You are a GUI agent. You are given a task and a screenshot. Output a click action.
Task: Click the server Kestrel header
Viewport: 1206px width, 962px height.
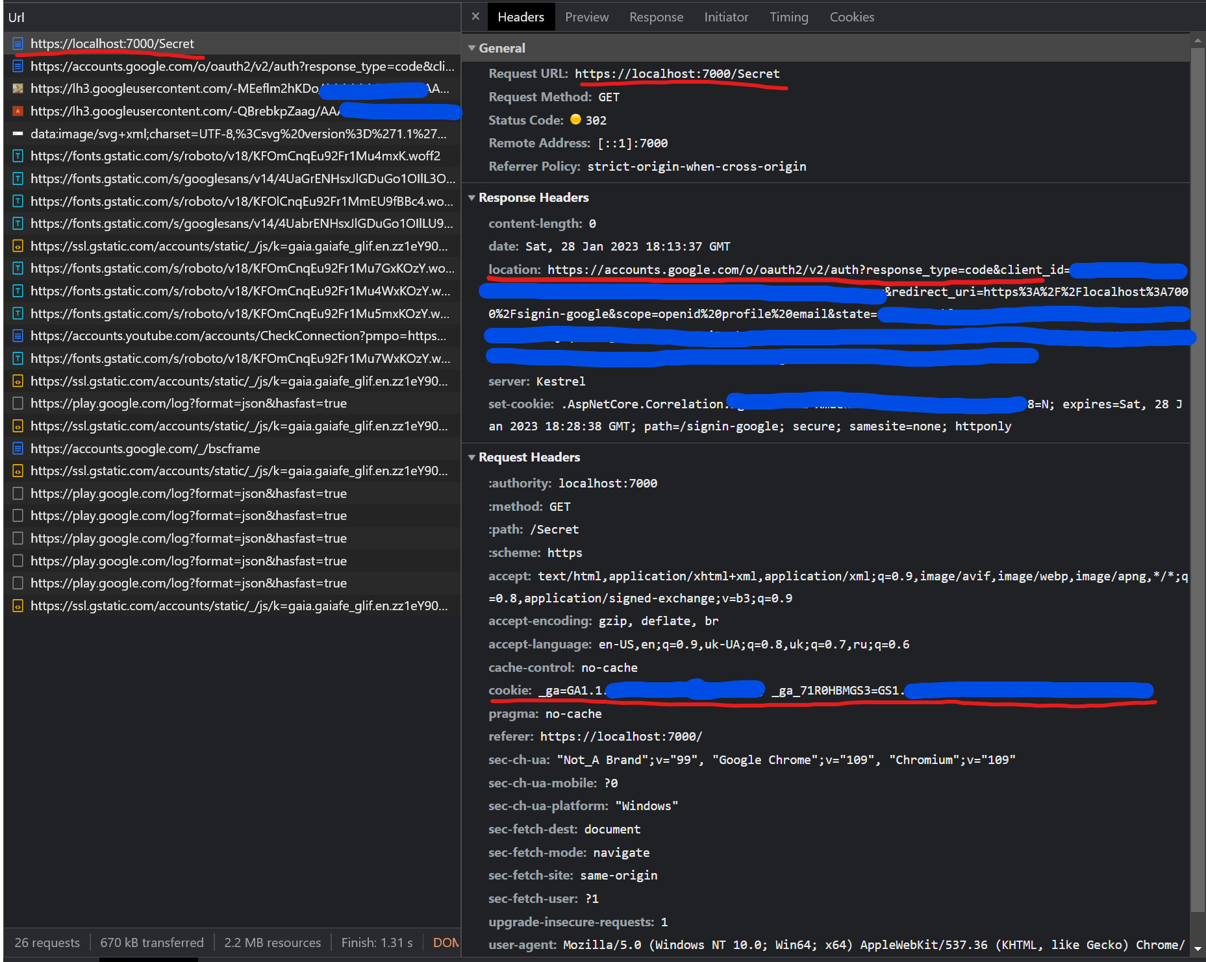click(537, 381)
